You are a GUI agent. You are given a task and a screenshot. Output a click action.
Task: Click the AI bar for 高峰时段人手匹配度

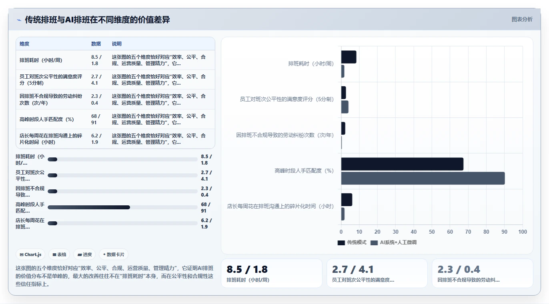point(423,178)
